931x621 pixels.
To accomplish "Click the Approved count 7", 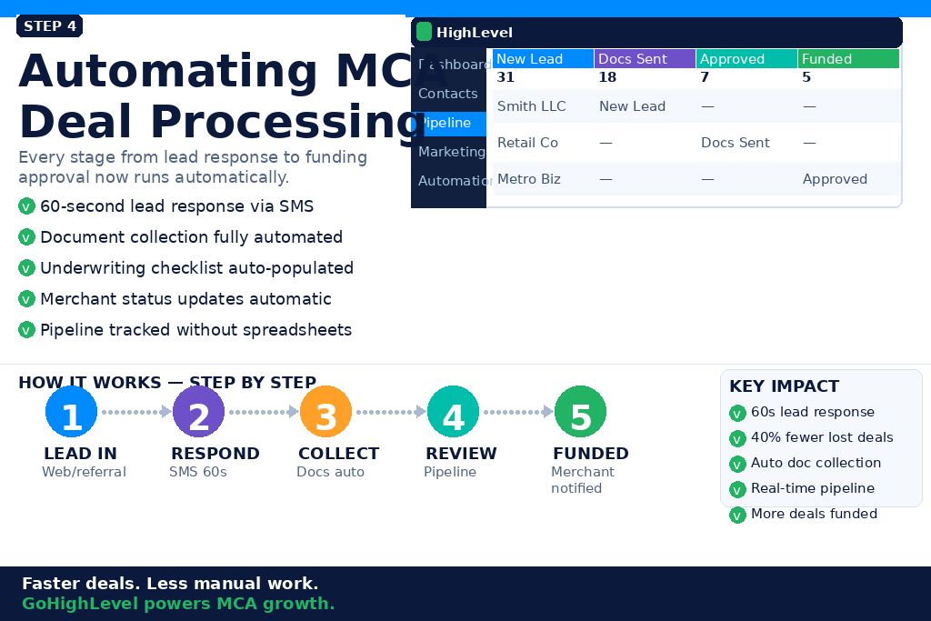I will (705, 77).
